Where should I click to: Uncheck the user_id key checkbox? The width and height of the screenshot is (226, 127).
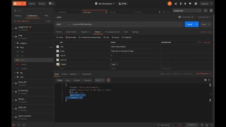coord(58,60)
